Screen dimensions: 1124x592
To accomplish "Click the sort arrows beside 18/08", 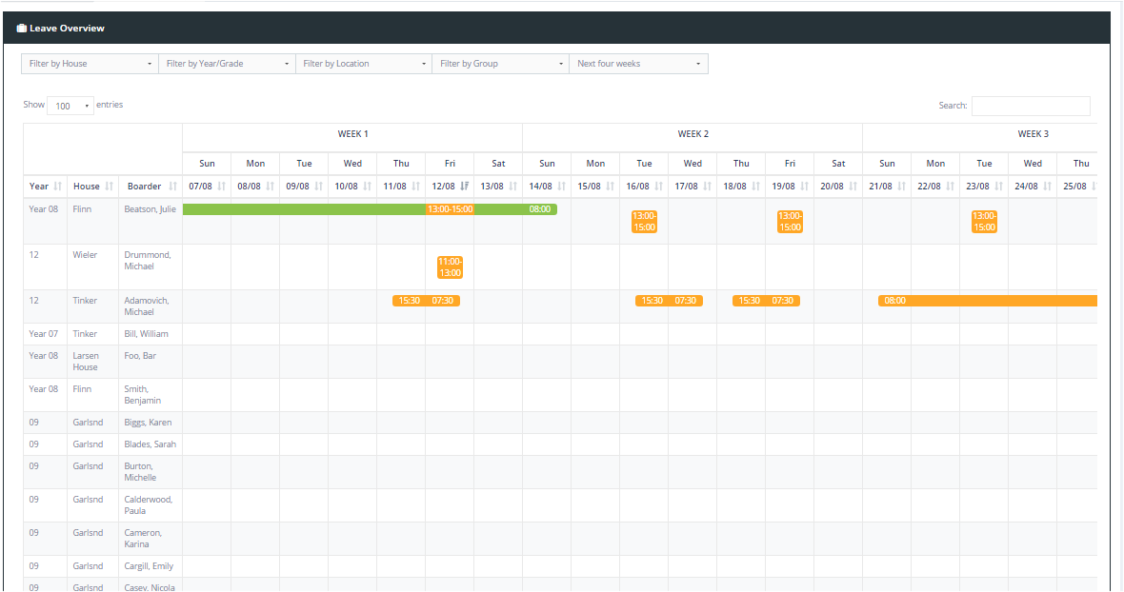I will click(755, 187).
